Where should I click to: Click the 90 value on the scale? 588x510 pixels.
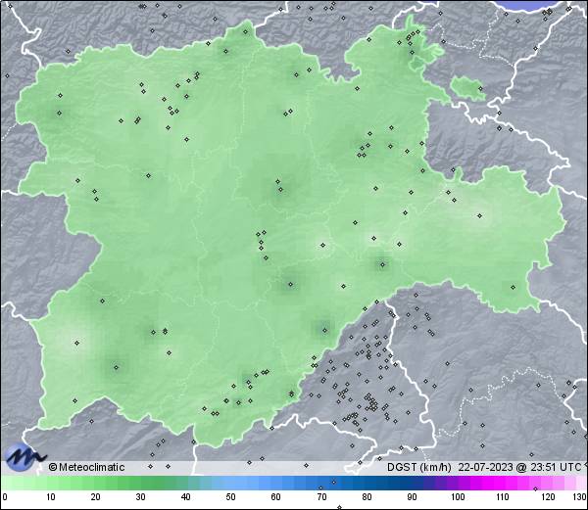click(x=412, y=497)
